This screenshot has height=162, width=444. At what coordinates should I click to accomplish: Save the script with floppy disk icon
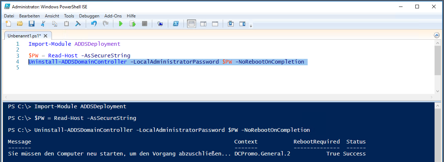(32, 24)
